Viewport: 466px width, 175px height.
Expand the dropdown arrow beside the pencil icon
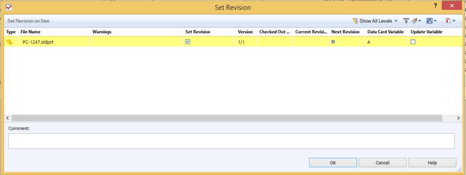point(420,21)
